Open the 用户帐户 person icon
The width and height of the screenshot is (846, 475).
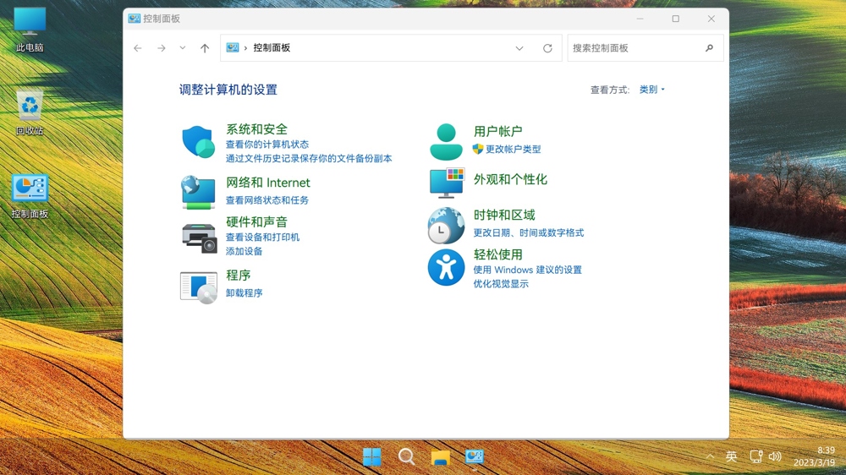[x=446, y=142]
